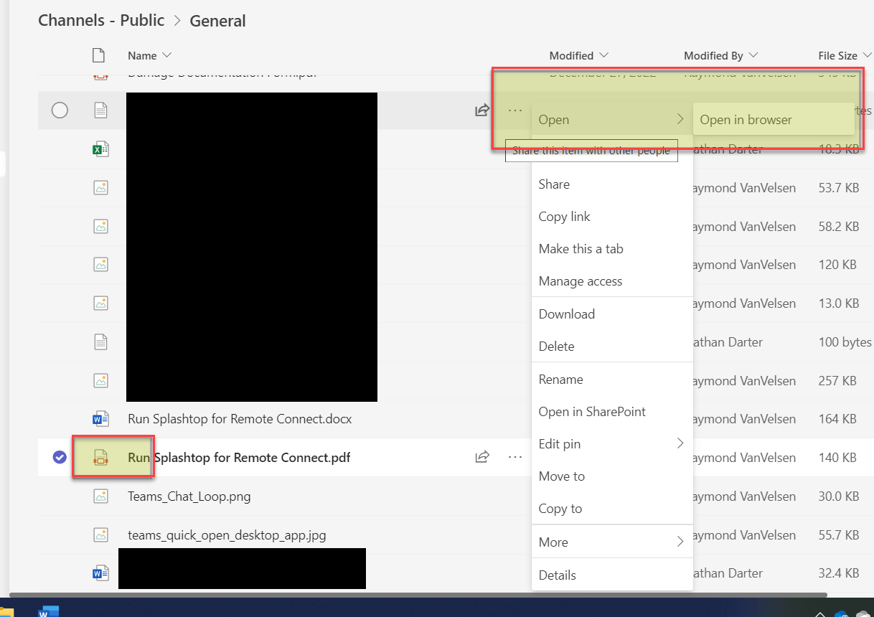This screenshot has height=617, width=874.
Task: Select Copy to in the context menu
Action: point(612,509)
